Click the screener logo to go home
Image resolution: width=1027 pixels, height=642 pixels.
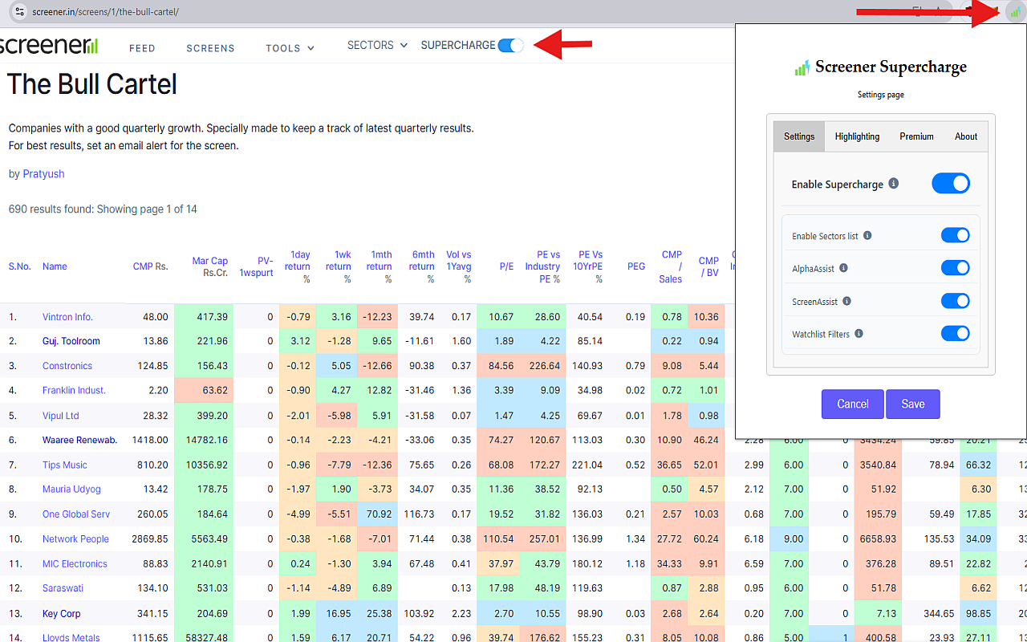point(48,46)
